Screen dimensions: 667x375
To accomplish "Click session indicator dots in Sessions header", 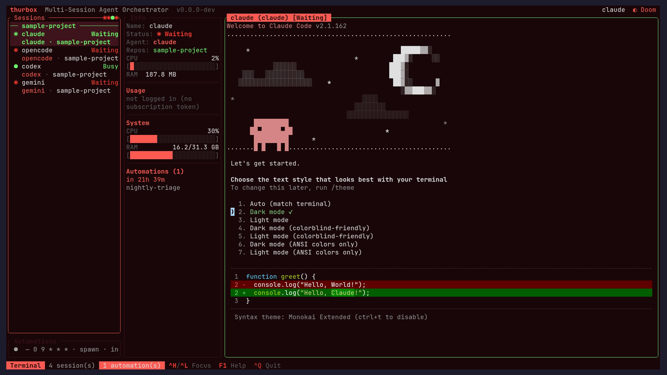I will (110, 18).
